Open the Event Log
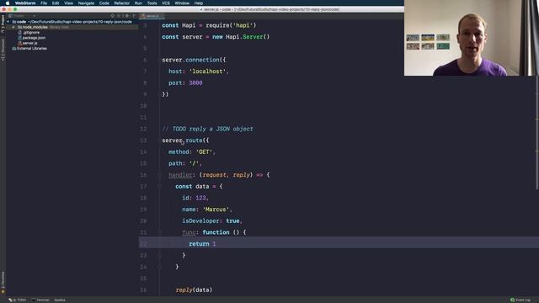Viewport: 539px width, 303px height. (x=520, y=300)
